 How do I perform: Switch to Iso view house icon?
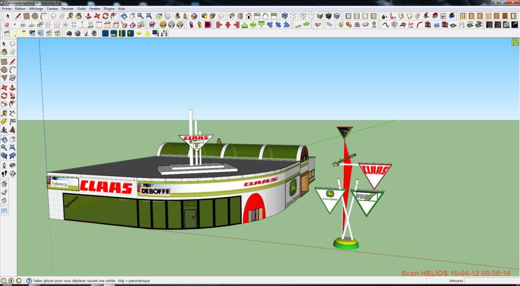tap(232, 16)
